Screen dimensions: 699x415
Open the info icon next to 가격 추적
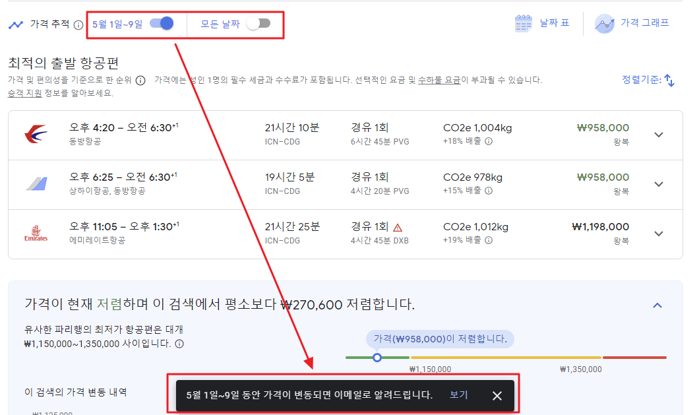coord(78,25)
